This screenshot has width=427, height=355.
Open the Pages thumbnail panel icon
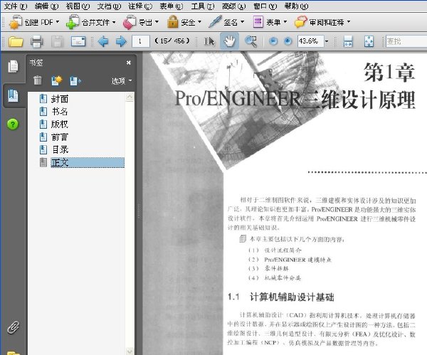coord(13,67)
